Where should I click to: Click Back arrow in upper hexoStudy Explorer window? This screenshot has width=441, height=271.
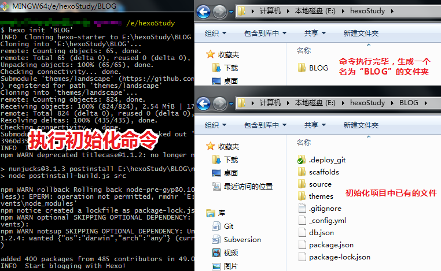(x=203, y=12)
